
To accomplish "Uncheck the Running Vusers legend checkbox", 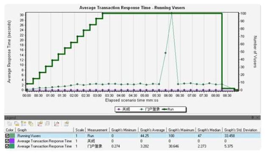I will click(7, 136).
